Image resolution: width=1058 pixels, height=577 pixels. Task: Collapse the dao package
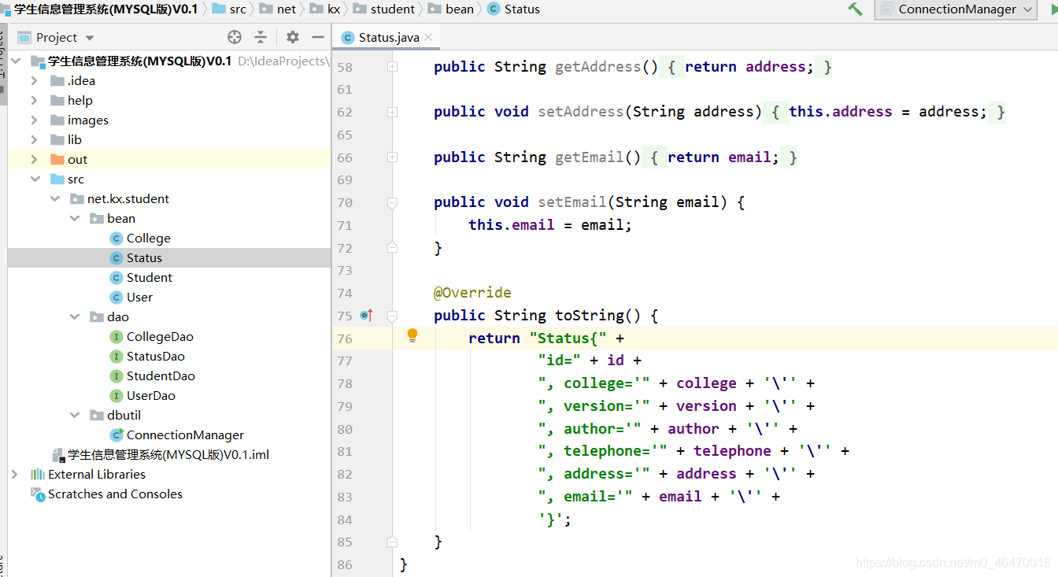pos(75,316)
